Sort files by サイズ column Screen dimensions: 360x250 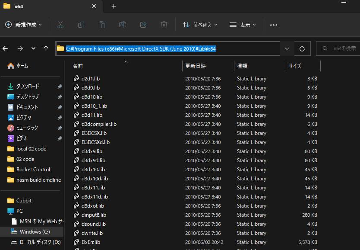click(295, 66)
